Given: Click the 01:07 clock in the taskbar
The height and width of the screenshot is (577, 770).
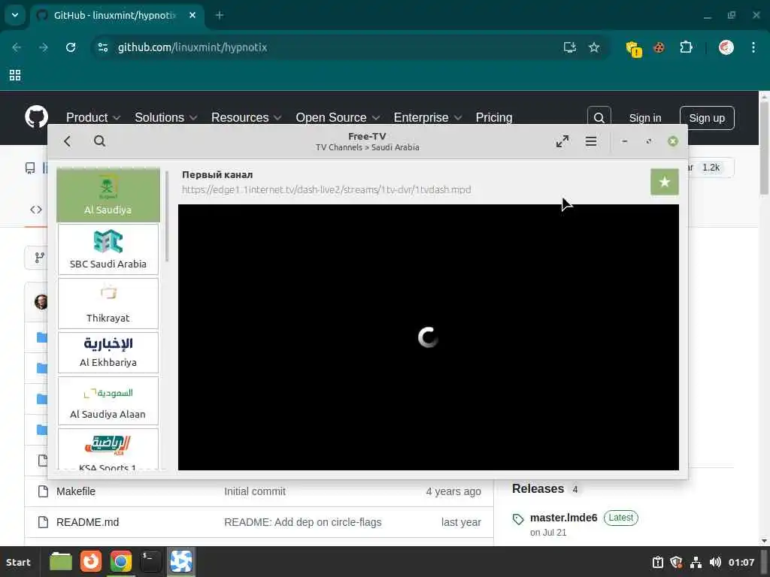Looking at the screenshot, I should (741, 562).
